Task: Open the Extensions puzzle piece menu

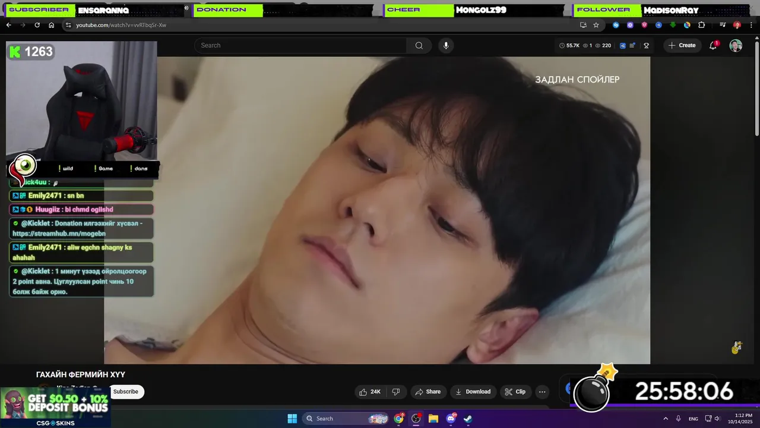Action: (702, 25)
